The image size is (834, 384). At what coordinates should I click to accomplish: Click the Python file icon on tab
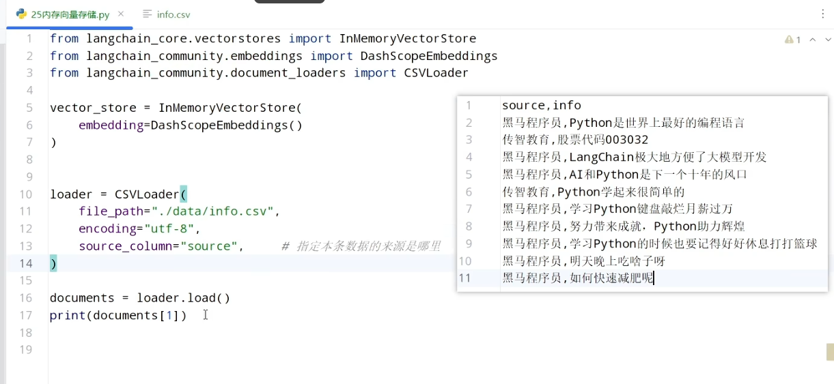tap(21, 14)
